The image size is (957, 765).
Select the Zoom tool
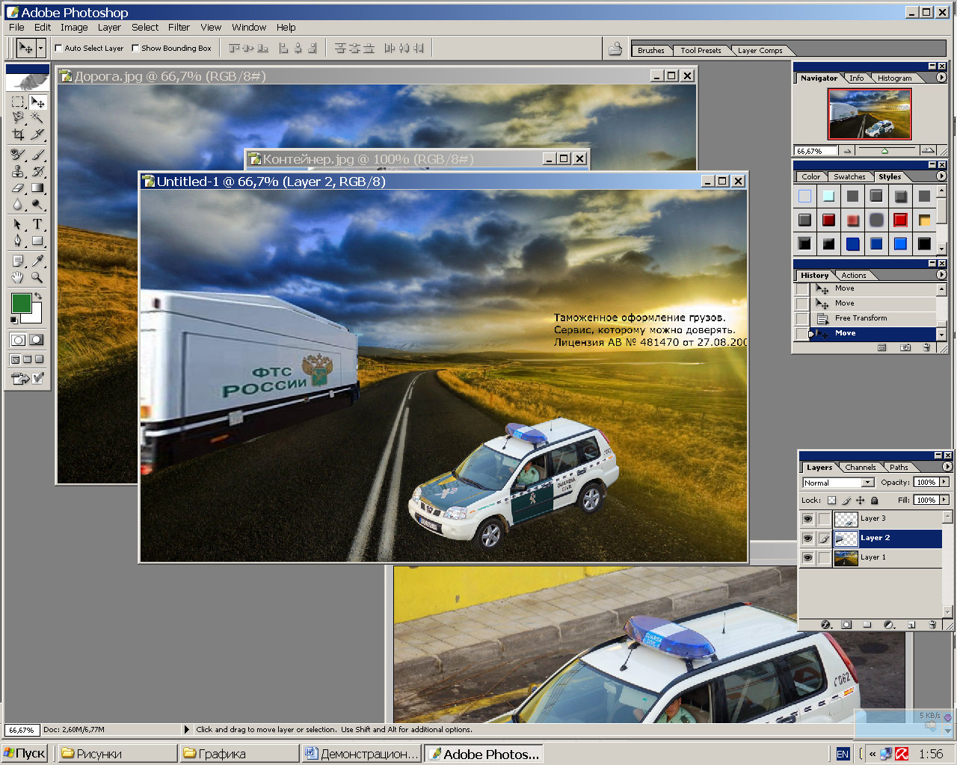pos(37,277)
